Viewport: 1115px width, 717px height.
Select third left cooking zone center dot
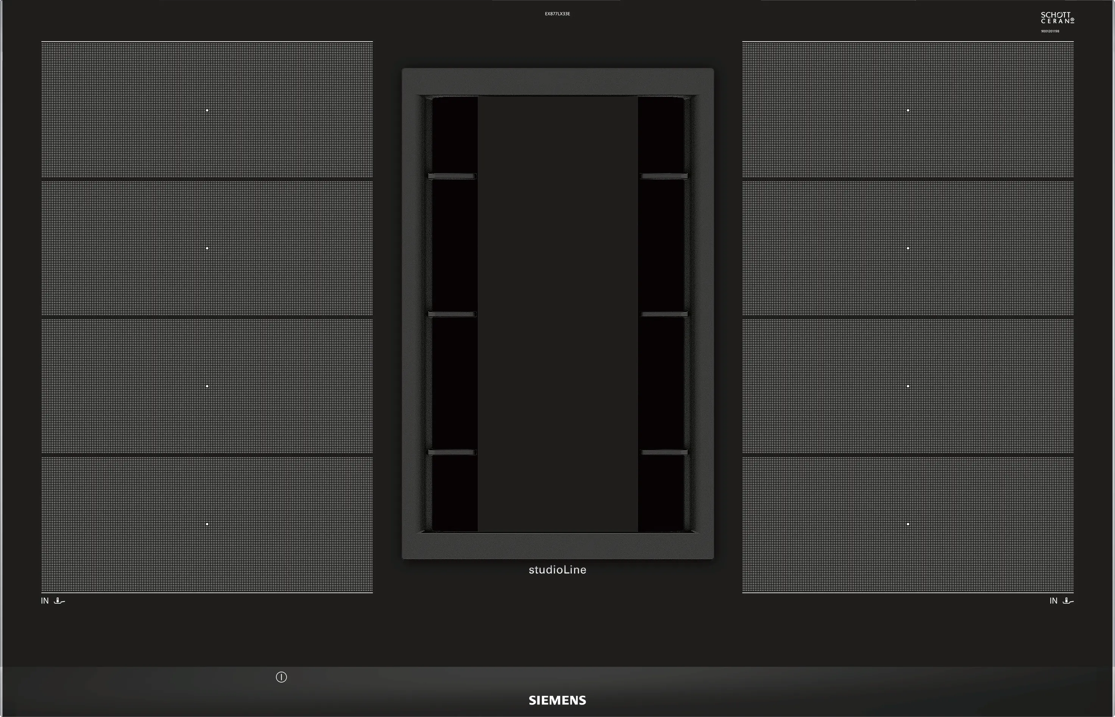tap(207, 386)
